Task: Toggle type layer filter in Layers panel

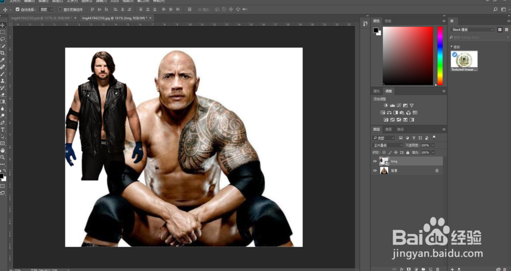Action: point(414,138)
